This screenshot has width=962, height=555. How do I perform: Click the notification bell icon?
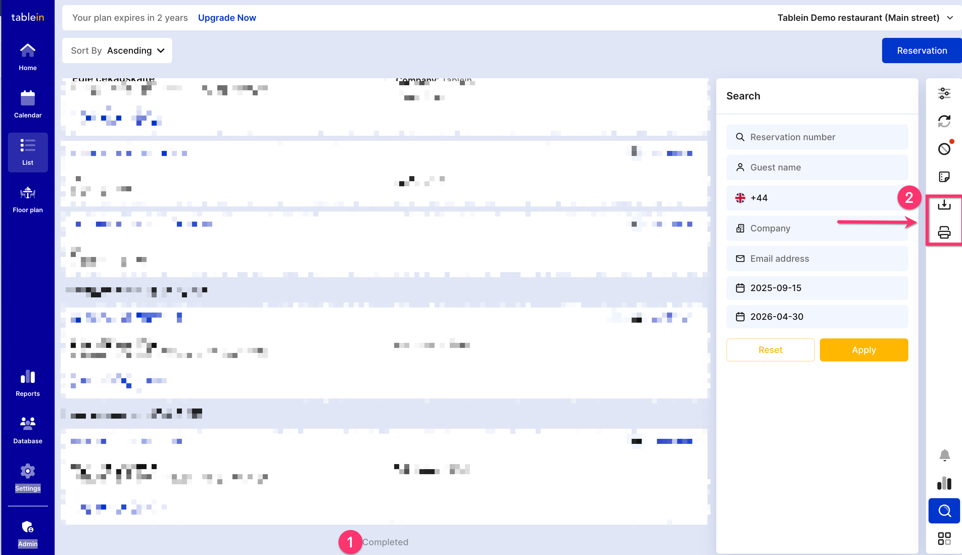coord(944,455)
